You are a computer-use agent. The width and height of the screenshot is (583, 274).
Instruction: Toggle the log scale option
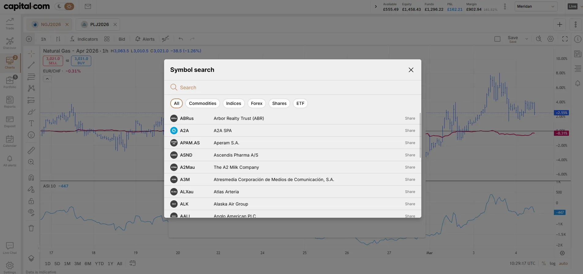coord(552,263)
